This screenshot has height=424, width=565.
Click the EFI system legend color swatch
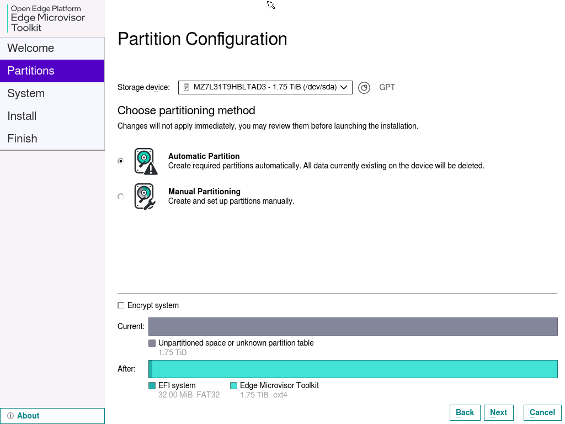152,386
